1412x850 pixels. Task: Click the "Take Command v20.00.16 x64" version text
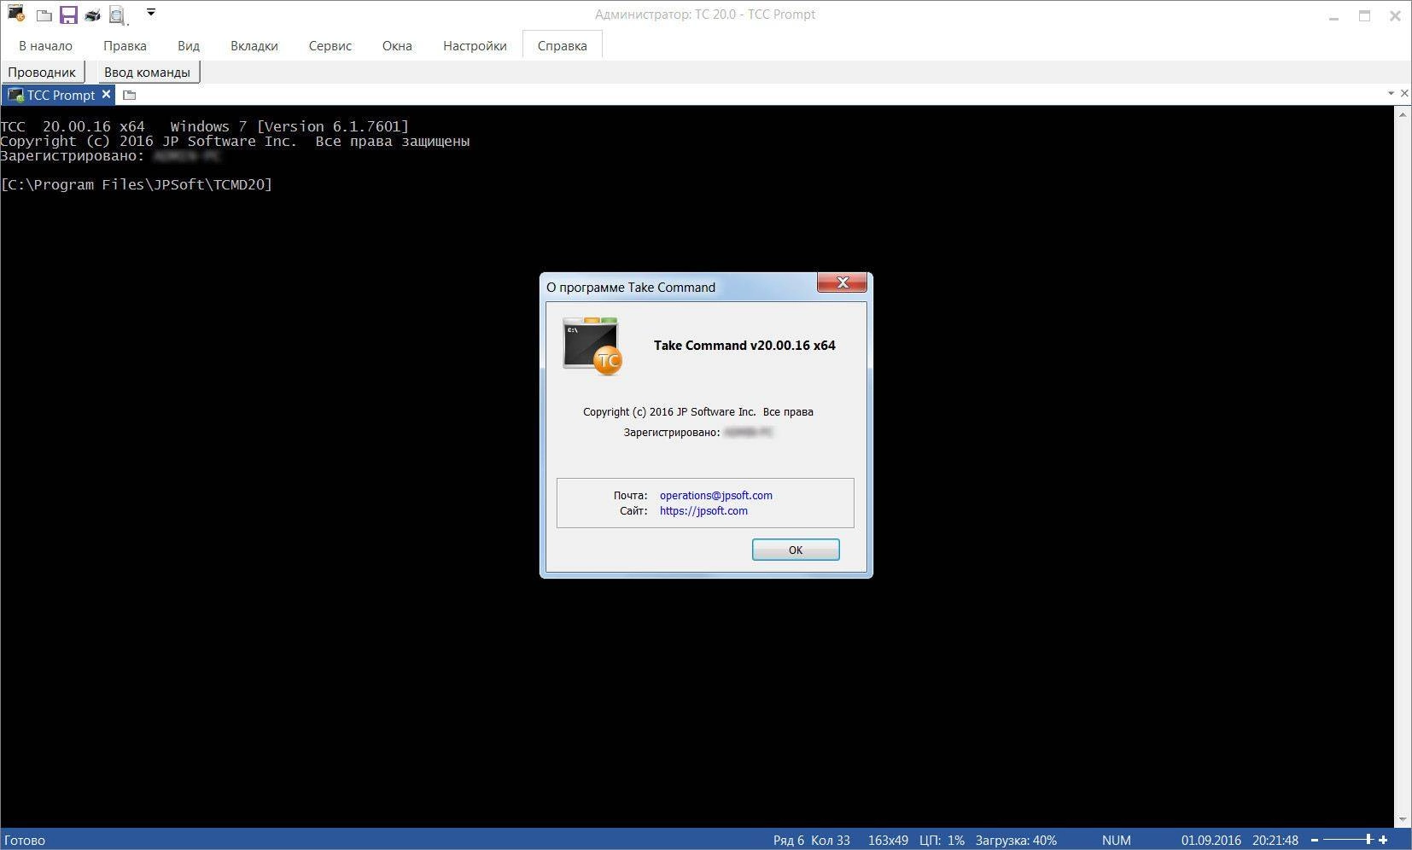744,345
